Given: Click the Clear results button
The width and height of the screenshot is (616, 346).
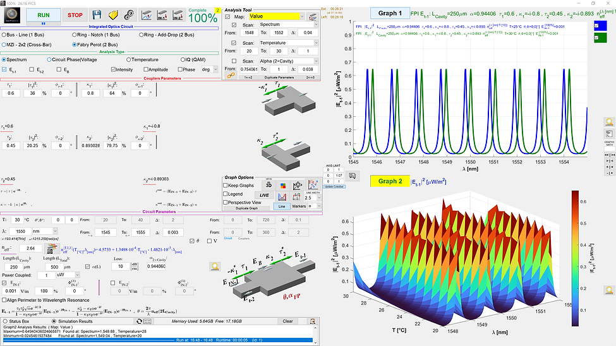Looking at the screenshot, I should [287, 321].
